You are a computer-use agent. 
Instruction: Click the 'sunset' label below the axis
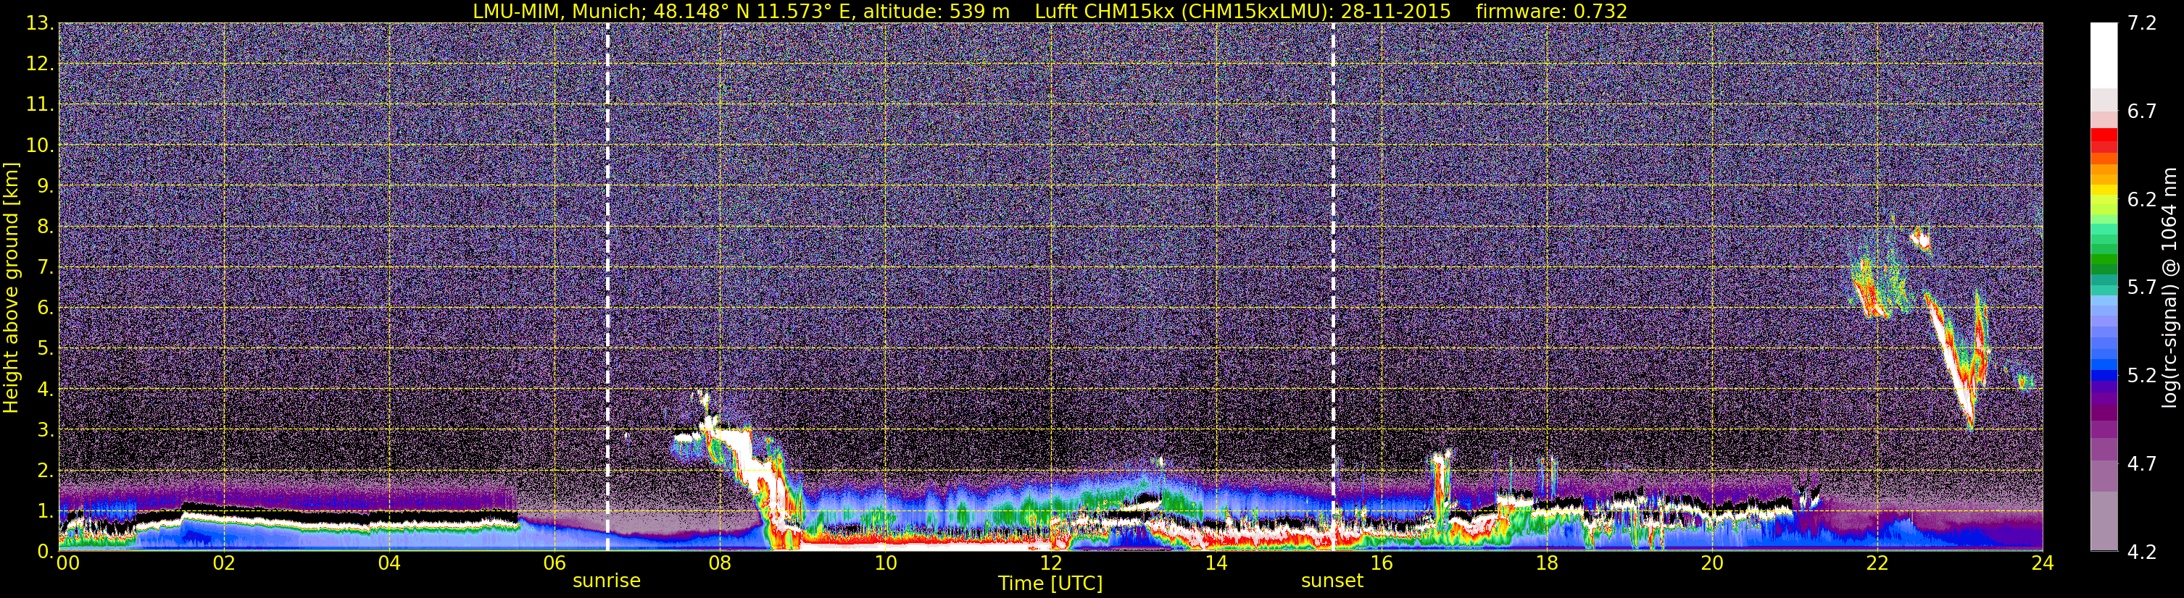[x=1332, y=581]
